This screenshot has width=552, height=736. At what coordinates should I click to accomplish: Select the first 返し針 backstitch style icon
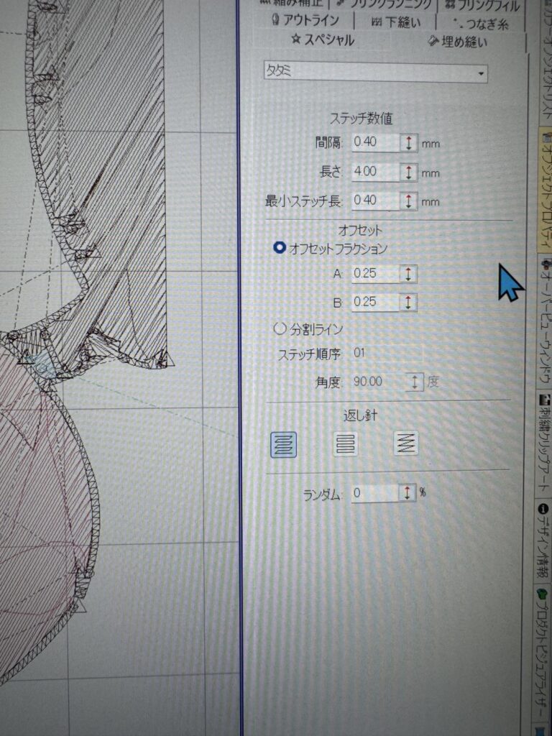click(285, 443)
